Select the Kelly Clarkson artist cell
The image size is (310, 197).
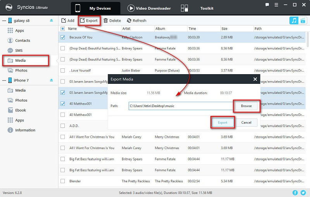pyautogui.click(x=132, y=37)
